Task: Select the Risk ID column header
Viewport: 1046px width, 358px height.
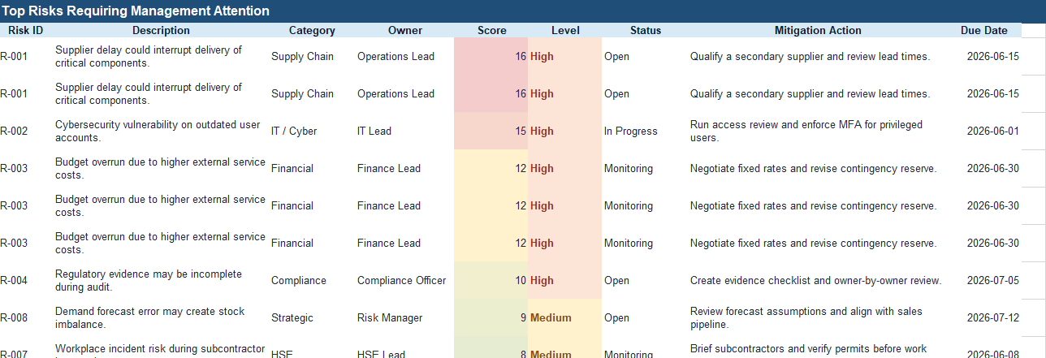Action: pos(26,30)
